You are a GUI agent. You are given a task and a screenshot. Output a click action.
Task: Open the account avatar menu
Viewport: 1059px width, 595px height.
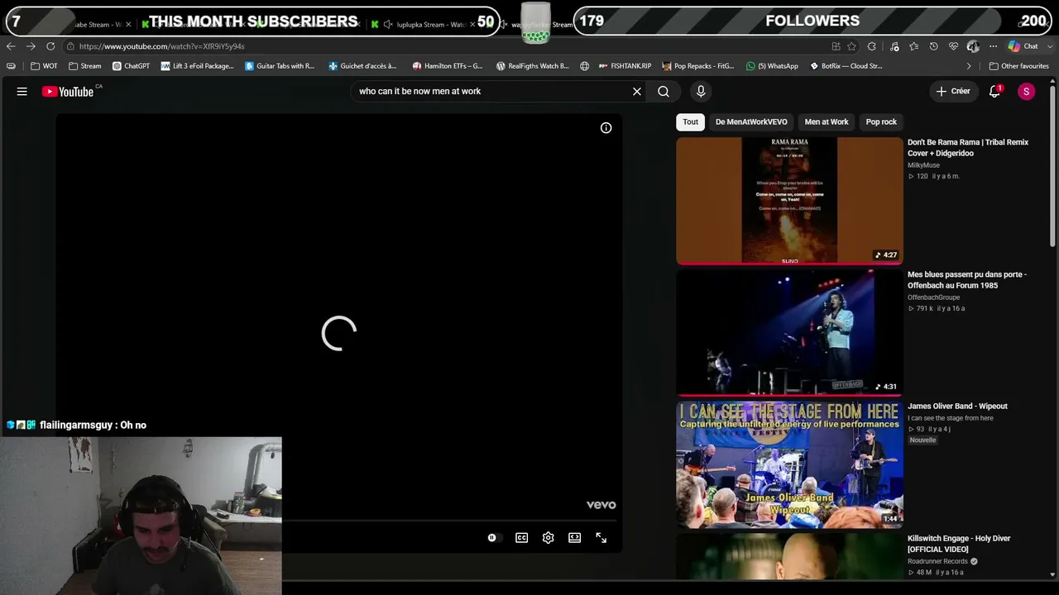(1026, 92)
